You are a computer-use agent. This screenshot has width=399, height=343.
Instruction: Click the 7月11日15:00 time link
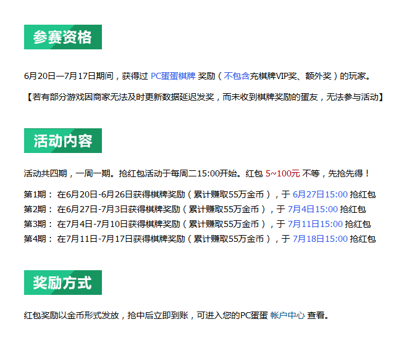[315, 224]
